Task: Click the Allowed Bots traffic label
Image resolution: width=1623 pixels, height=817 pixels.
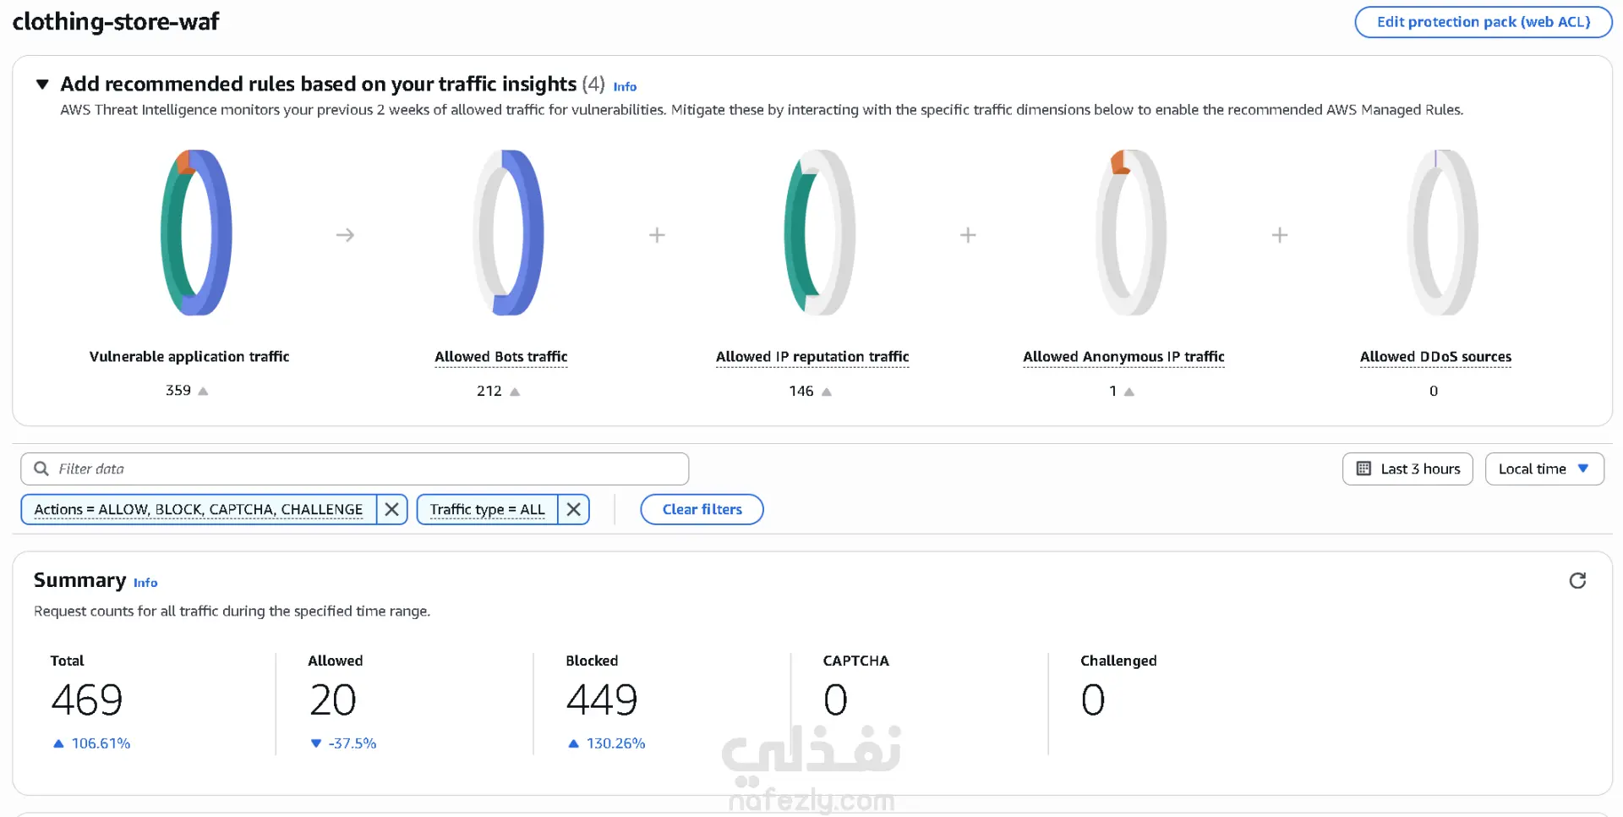Action: pyautogui.click(x=500, y=357)
